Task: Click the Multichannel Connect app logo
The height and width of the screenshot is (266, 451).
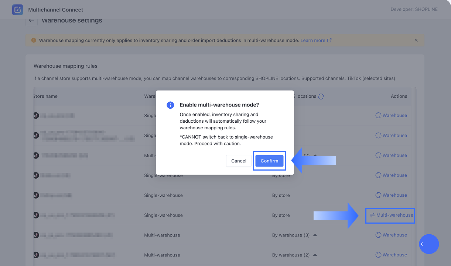Action: pyautogui.click(x=17, y=10)
